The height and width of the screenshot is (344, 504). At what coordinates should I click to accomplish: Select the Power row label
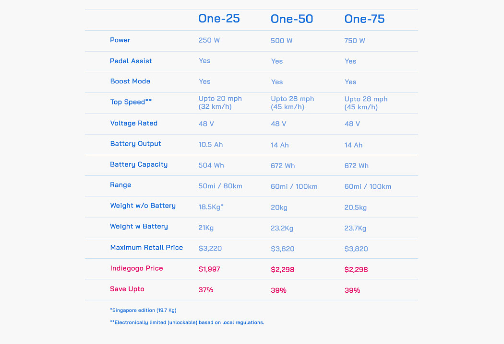coord(120,40)
